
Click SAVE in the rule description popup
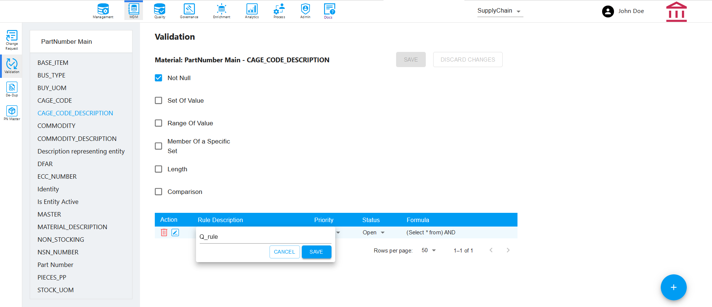coord(316,252)
